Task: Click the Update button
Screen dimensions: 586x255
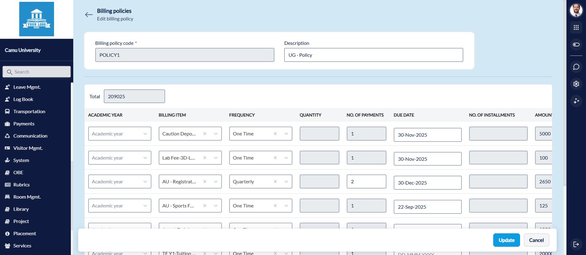Action: (506, 240)
